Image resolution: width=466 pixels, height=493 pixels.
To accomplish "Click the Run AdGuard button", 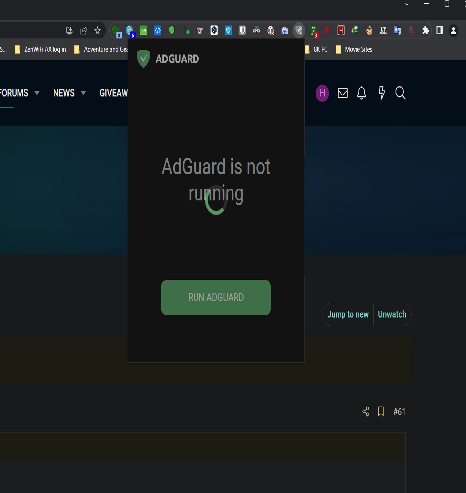I will click(216, 297).
